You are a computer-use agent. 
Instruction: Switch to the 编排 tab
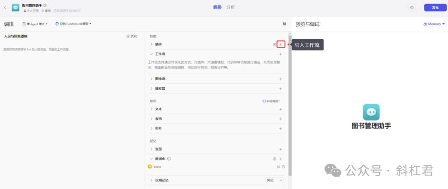[x=217, y=7]
